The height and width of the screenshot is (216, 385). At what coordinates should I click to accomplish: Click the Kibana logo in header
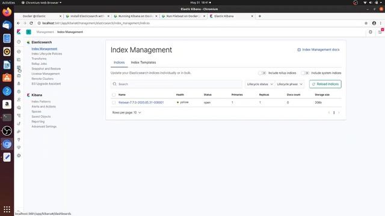pos(19,32)
